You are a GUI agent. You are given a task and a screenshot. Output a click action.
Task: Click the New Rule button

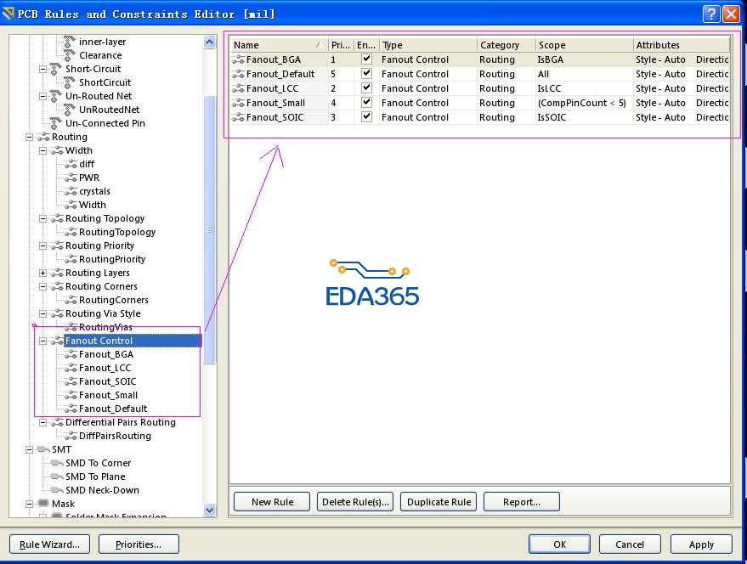[x=272, y=502]
